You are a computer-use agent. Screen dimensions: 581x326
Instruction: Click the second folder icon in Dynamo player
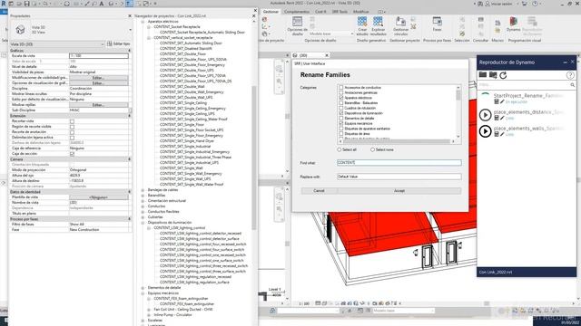[x=492, y=75]
